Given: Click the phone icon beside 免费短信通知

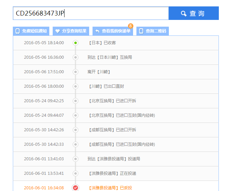Looking at the screenshot, I should click(18, 31).
